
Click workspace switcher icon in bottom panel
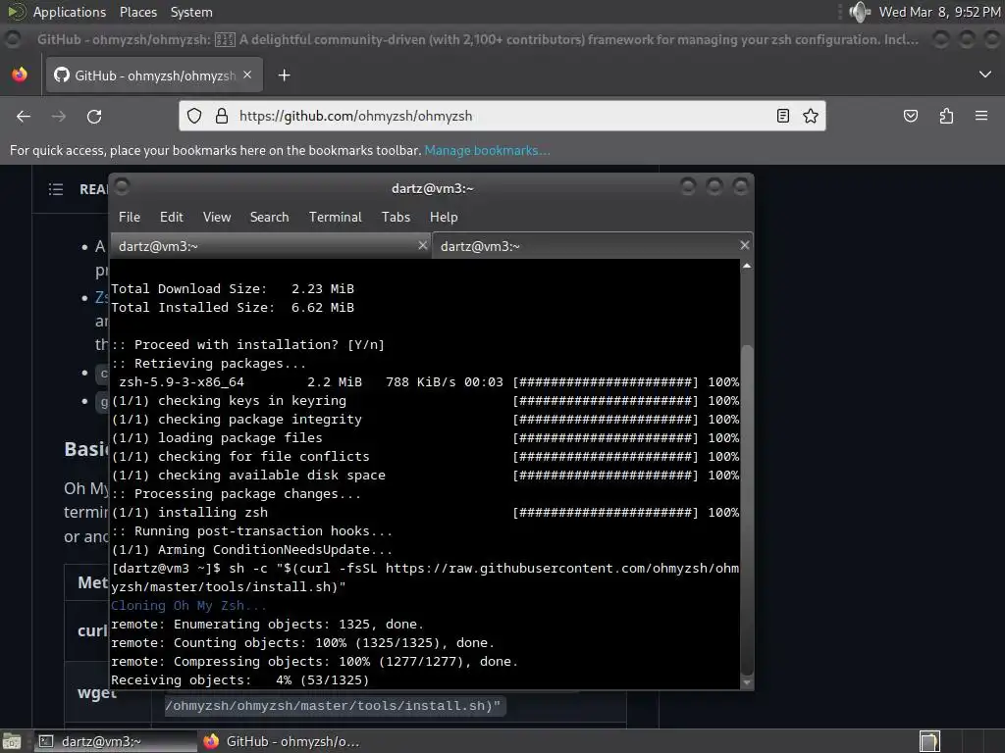click(929, 741)
